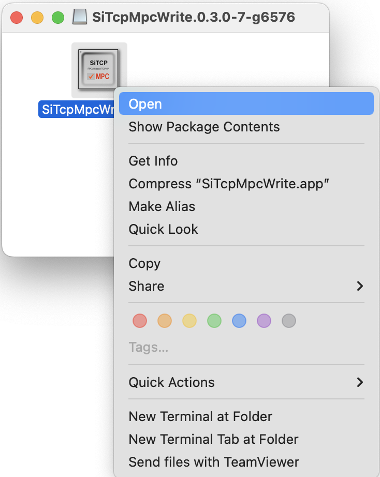The width and height of the screenshot is (380, 477).
Task: Apply the green color tag
Action: [x=214, y=321]
